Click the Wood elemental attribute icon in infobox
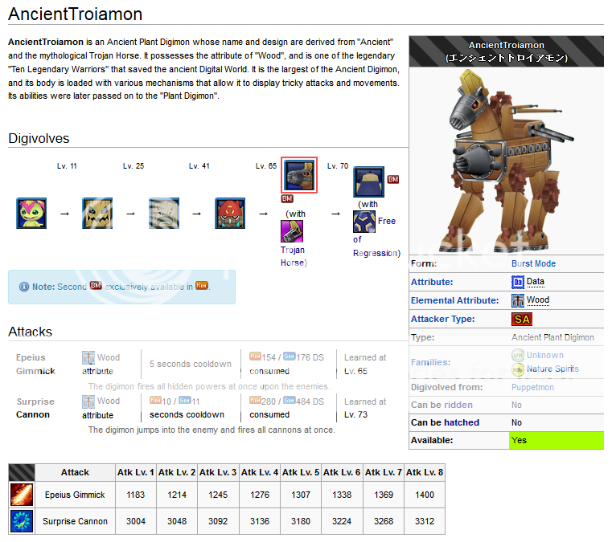The width and height of the screenshot is (612, 542). (517, 300)
